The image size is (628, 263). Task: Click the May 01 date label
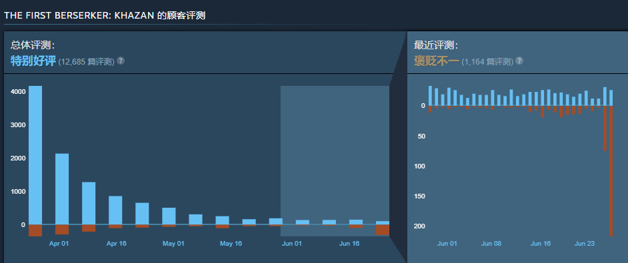coord(173,244)
